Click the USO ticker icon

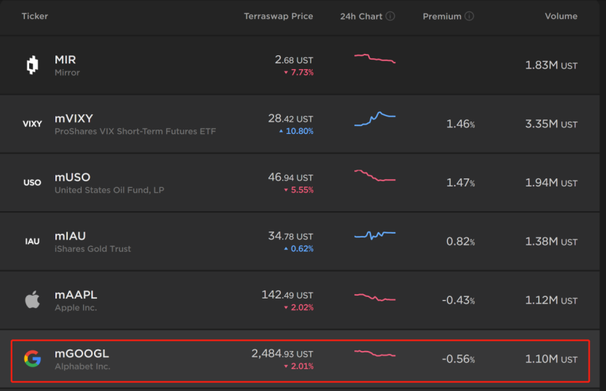[32, 183]
